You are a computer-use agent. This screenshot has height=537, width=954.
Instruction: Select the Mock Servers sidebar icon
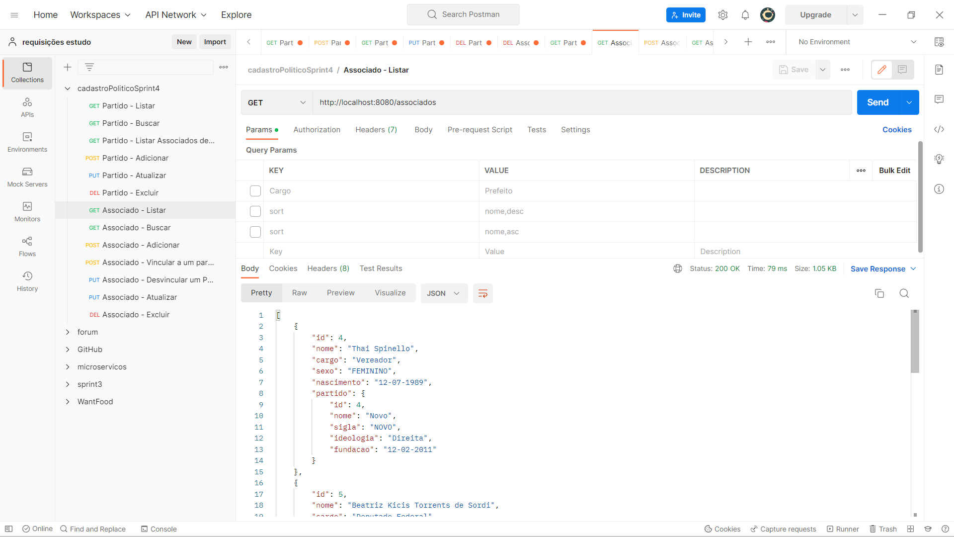[27, 178]
